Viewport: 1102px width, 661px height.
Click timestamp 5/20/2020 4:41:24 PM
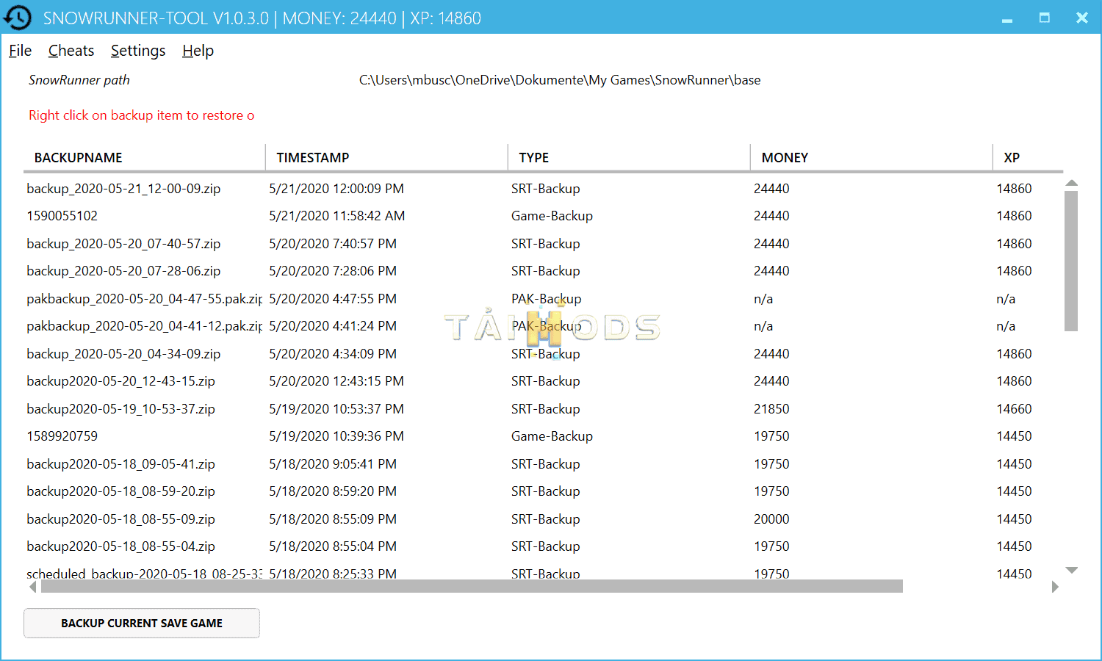[x=333, y=326]
